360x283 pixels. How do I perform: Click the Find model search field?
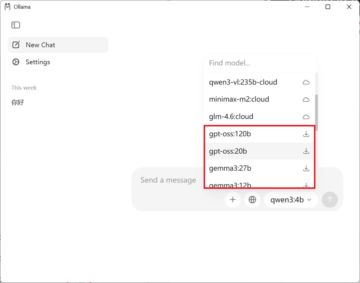click(x=260, y=63)
